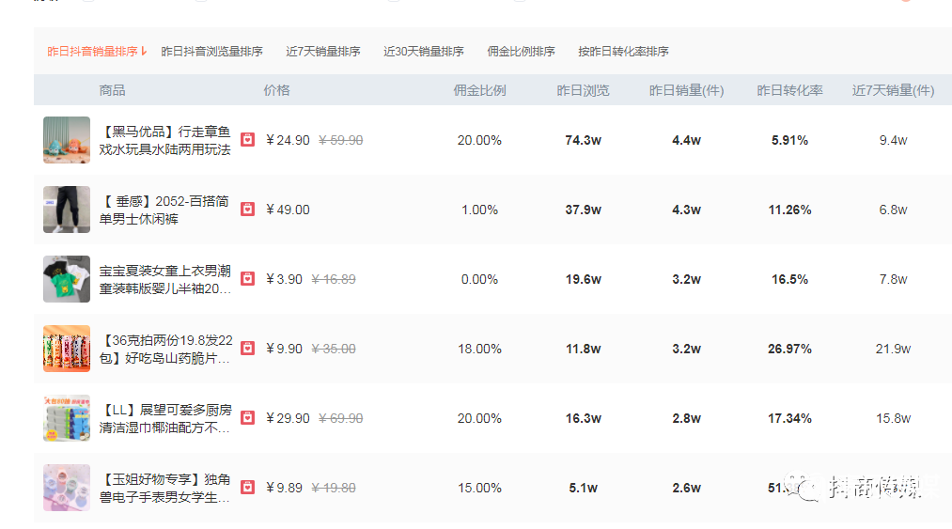Click the red shop icon next to ¥9.89 price
Image resolution: width=952 pixels, height=529 pixels.
coord(247,488)
